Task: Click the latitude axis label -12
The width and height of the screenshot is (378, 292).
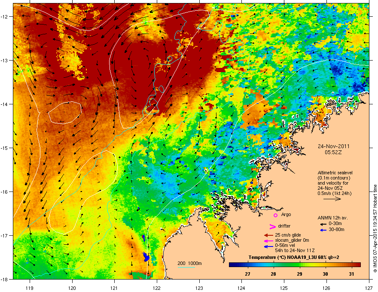Action: pyautogui.click(x=4, y=17)
